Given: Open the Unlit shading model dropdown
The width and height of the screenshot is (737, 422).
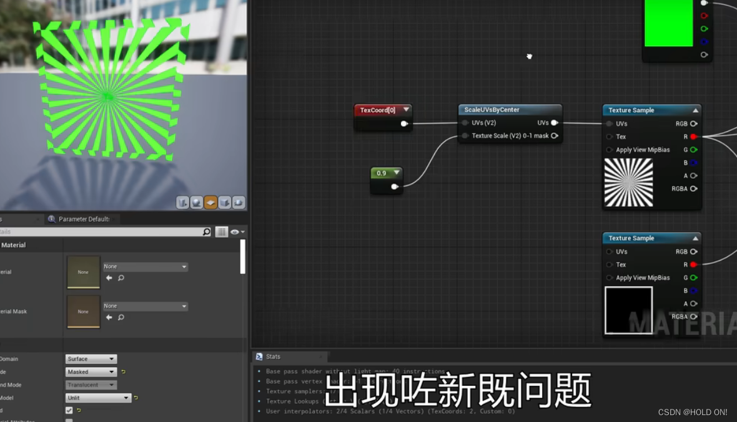Looking at the screenshot, I should [x=98, y=397].
